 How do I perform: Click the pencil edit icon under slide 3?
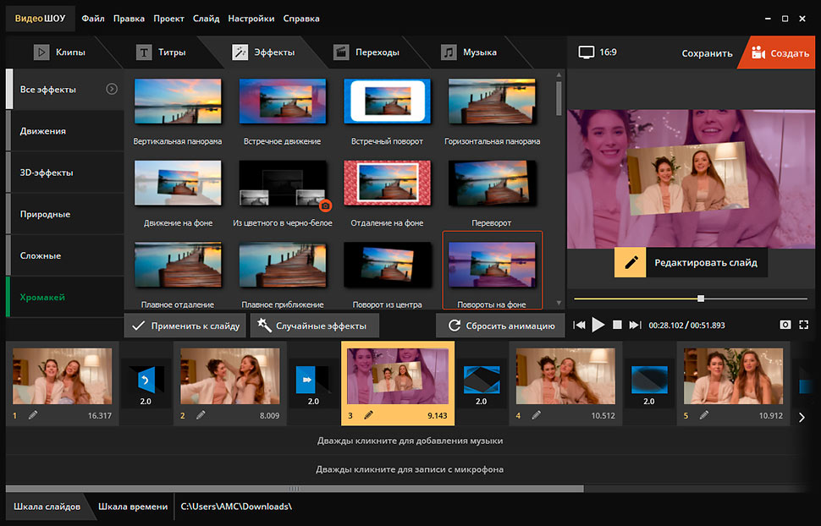368,415
